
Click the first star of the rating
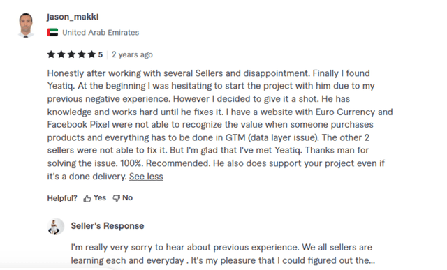pyautogui.click(x=51, y=54)
